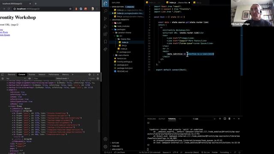Expand the NPM Scripts section
Image resolution: width=274 pixels, height=154 pixels.
coord(117,149)
